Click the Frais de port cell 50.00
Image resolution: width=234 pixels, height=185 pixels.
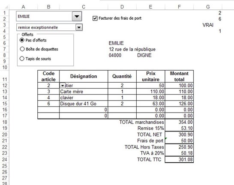click(x=179, y=141)
